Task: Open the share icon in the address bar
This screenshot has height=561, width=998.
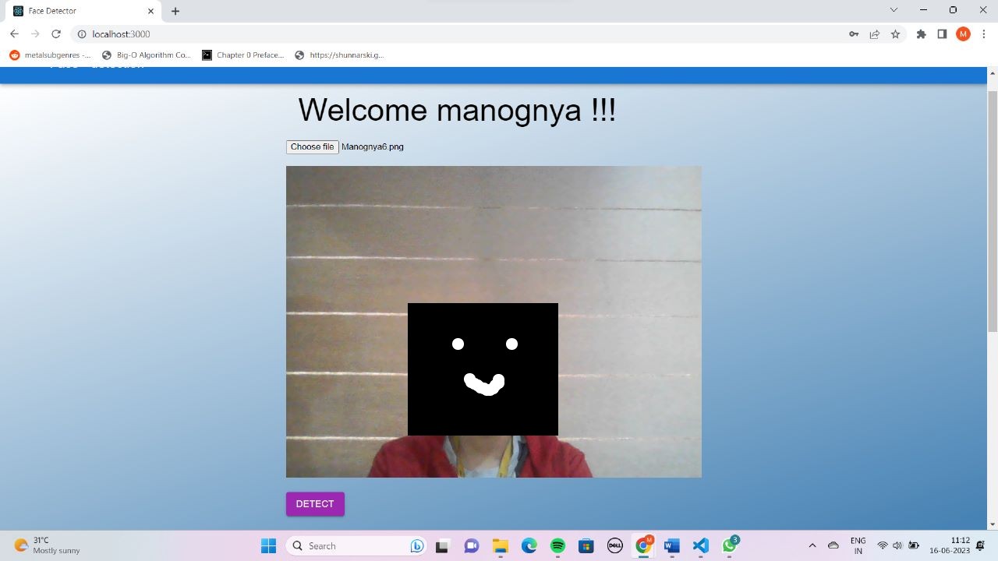Action: pos(875,34)
